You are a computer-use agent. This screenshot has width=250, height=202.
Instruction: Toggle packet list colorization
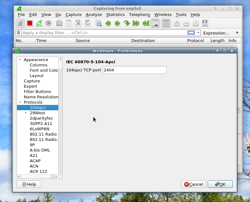(166, 23)
